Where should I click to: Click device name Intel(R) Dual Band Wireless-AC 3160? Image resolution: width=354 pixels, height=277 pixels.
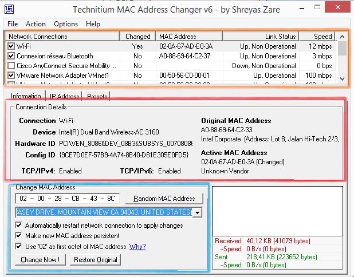(x=109, y=132)
